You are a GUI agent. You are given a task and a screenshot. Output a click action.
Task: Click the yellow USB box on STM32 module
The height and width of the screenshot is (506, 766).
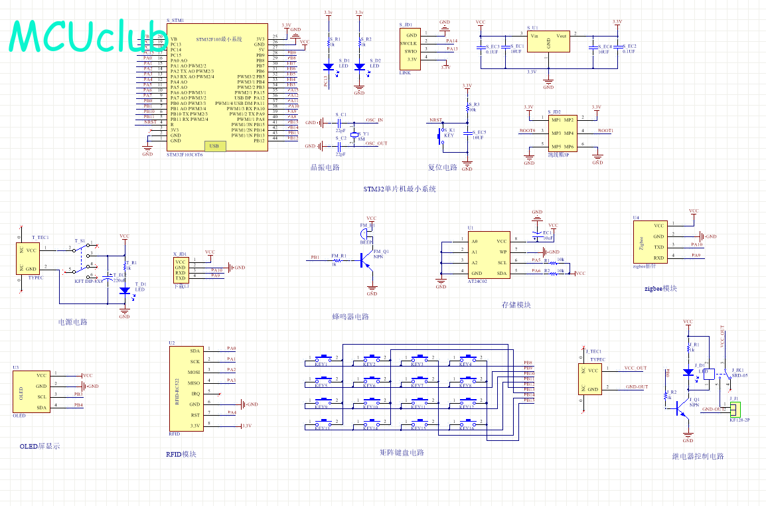(215, 145)
